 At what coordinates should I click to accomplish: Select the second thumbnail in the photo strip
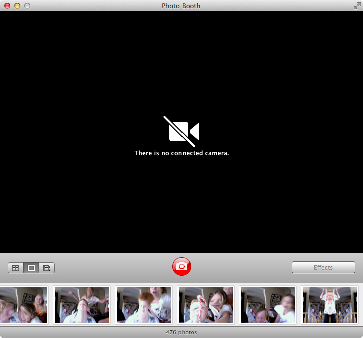point(82,305)
